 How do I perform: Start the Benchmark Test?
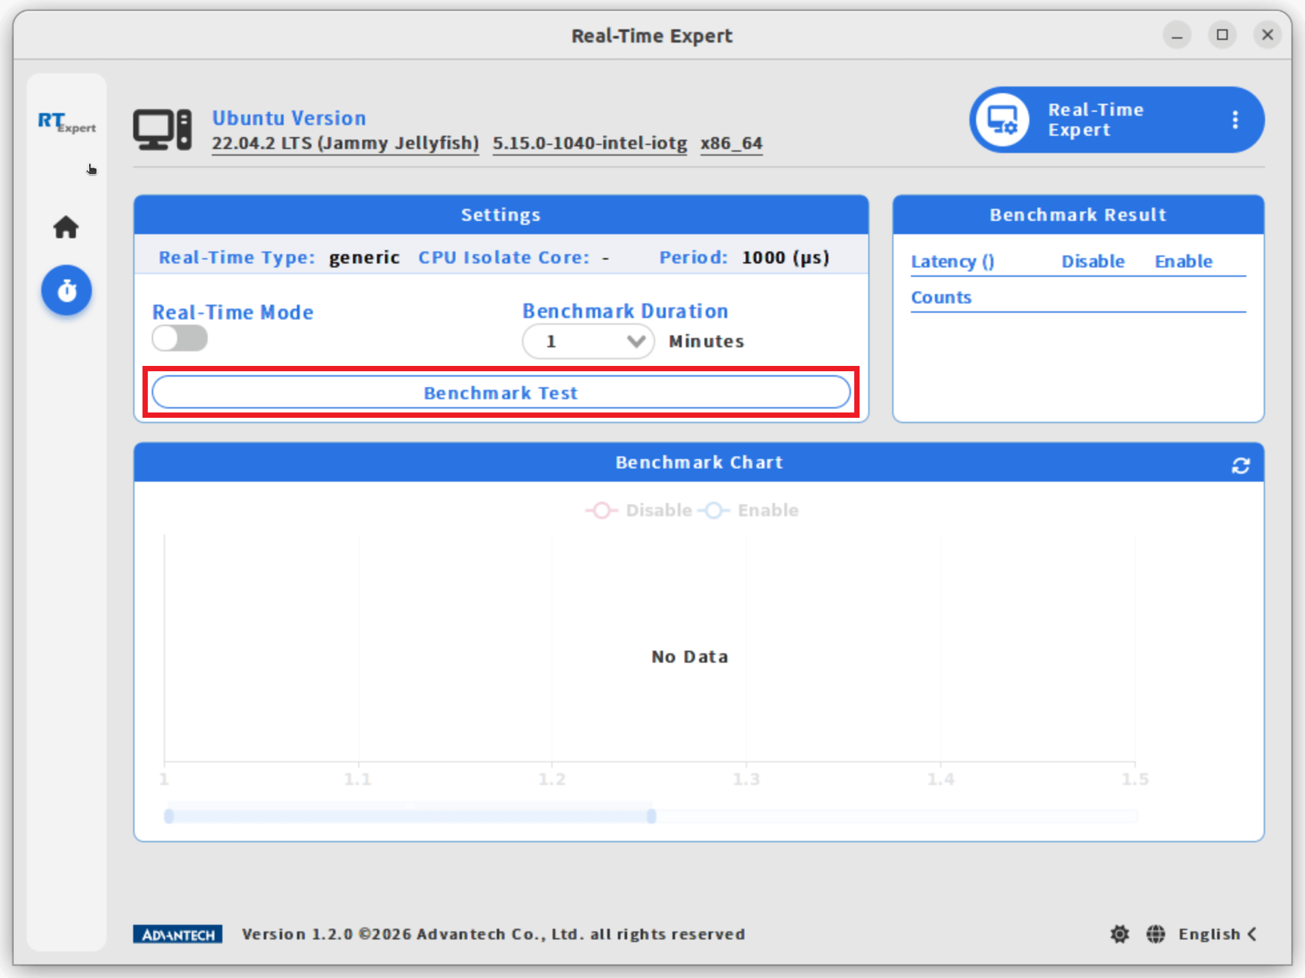(501, 393)
